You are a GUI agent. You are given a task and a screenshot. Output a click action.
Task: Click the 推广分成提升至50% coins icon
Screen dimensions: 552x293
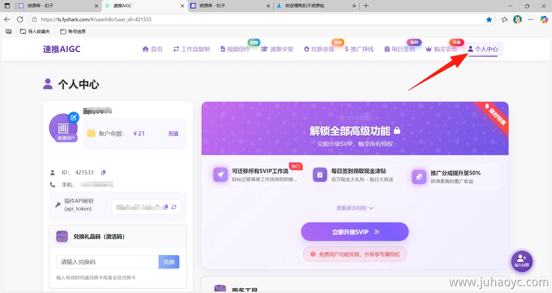pos(419,177)
